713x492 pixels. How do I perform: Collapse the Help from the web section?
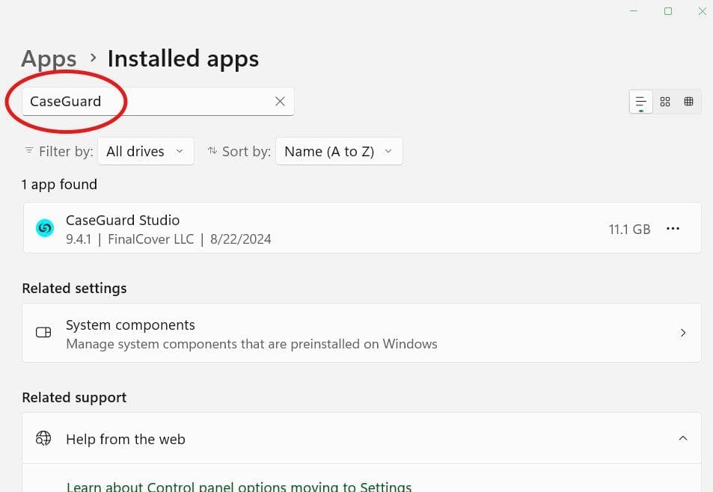[x=682, y=439]
